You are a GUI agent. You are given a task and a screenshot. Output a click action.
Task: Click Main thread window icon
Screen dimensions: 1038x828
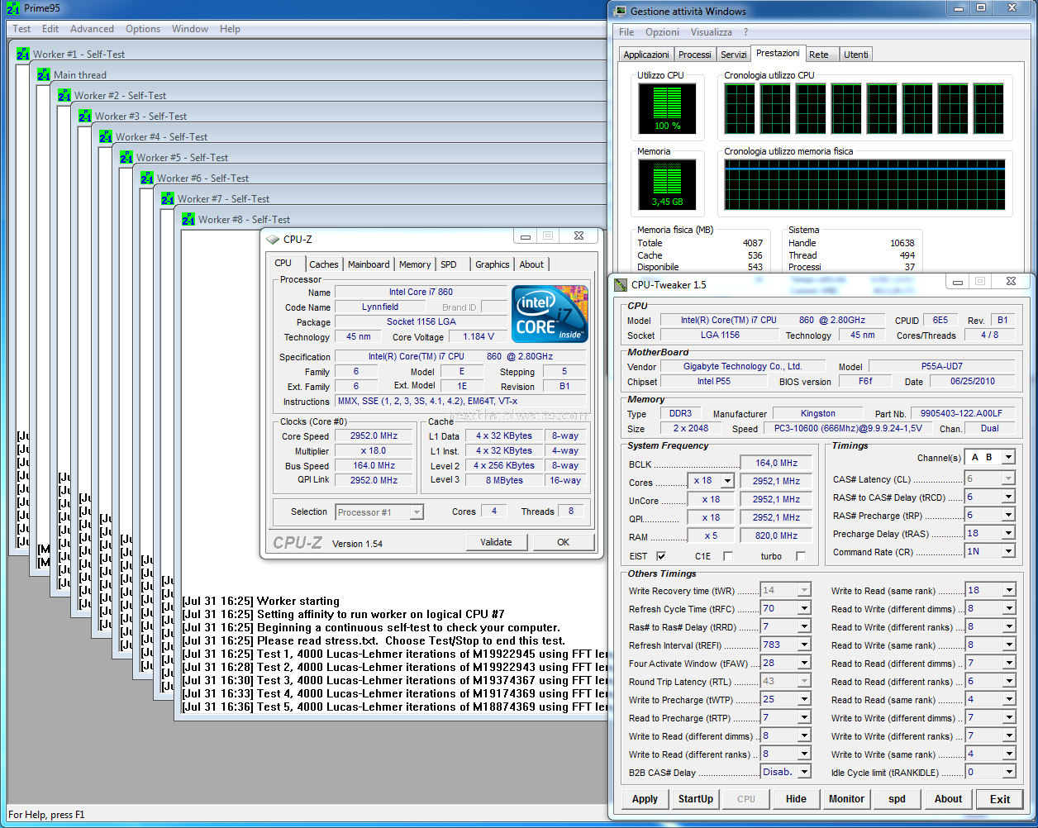[x=44, y=74]
